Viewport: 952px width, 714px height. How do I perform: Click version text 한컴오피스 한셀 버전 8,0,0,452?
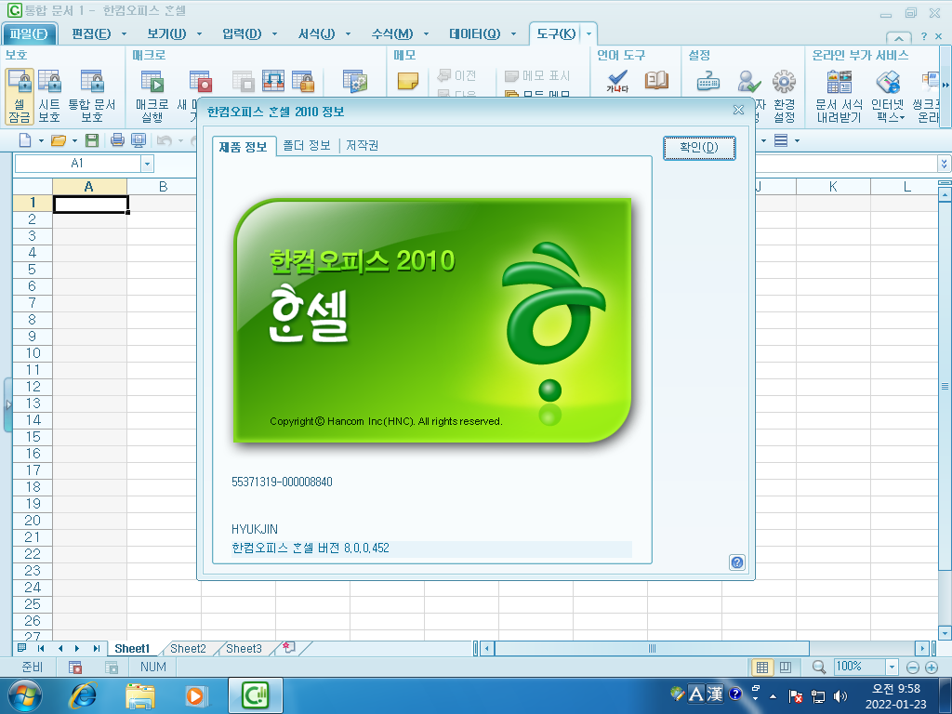(311, 548)
